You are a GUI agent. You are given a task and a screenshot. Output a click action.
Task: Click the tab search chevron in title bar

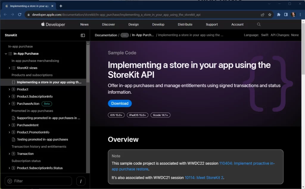pyautogui.click(x=269, y=4)
